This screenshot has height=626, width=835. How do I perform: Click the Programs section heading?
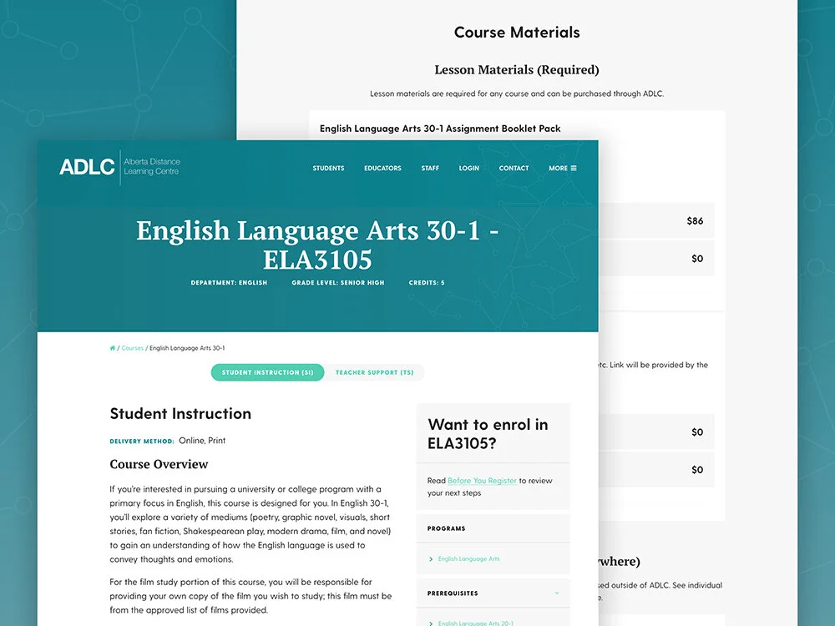pos(446,528)
